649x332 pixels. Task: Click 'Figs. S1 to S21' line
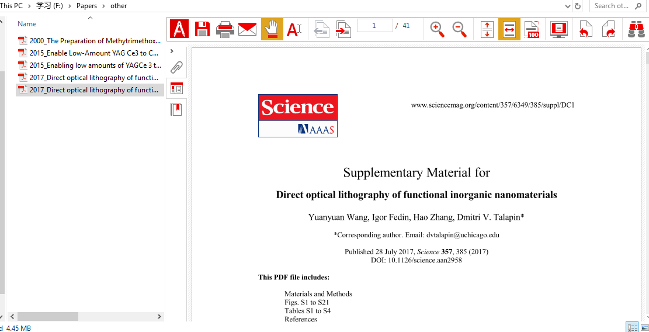pos(307,302)
